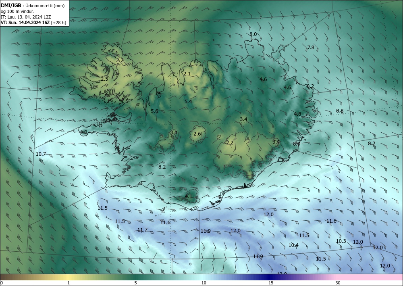Click the '1' tick label on the colour scale

coord(69,283)
